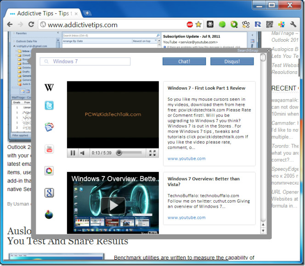Image resolution: width=305 pixels, height=266 pixels.
Task: Select the Picasa source icon in sidebar
Action: click(49, 171)
